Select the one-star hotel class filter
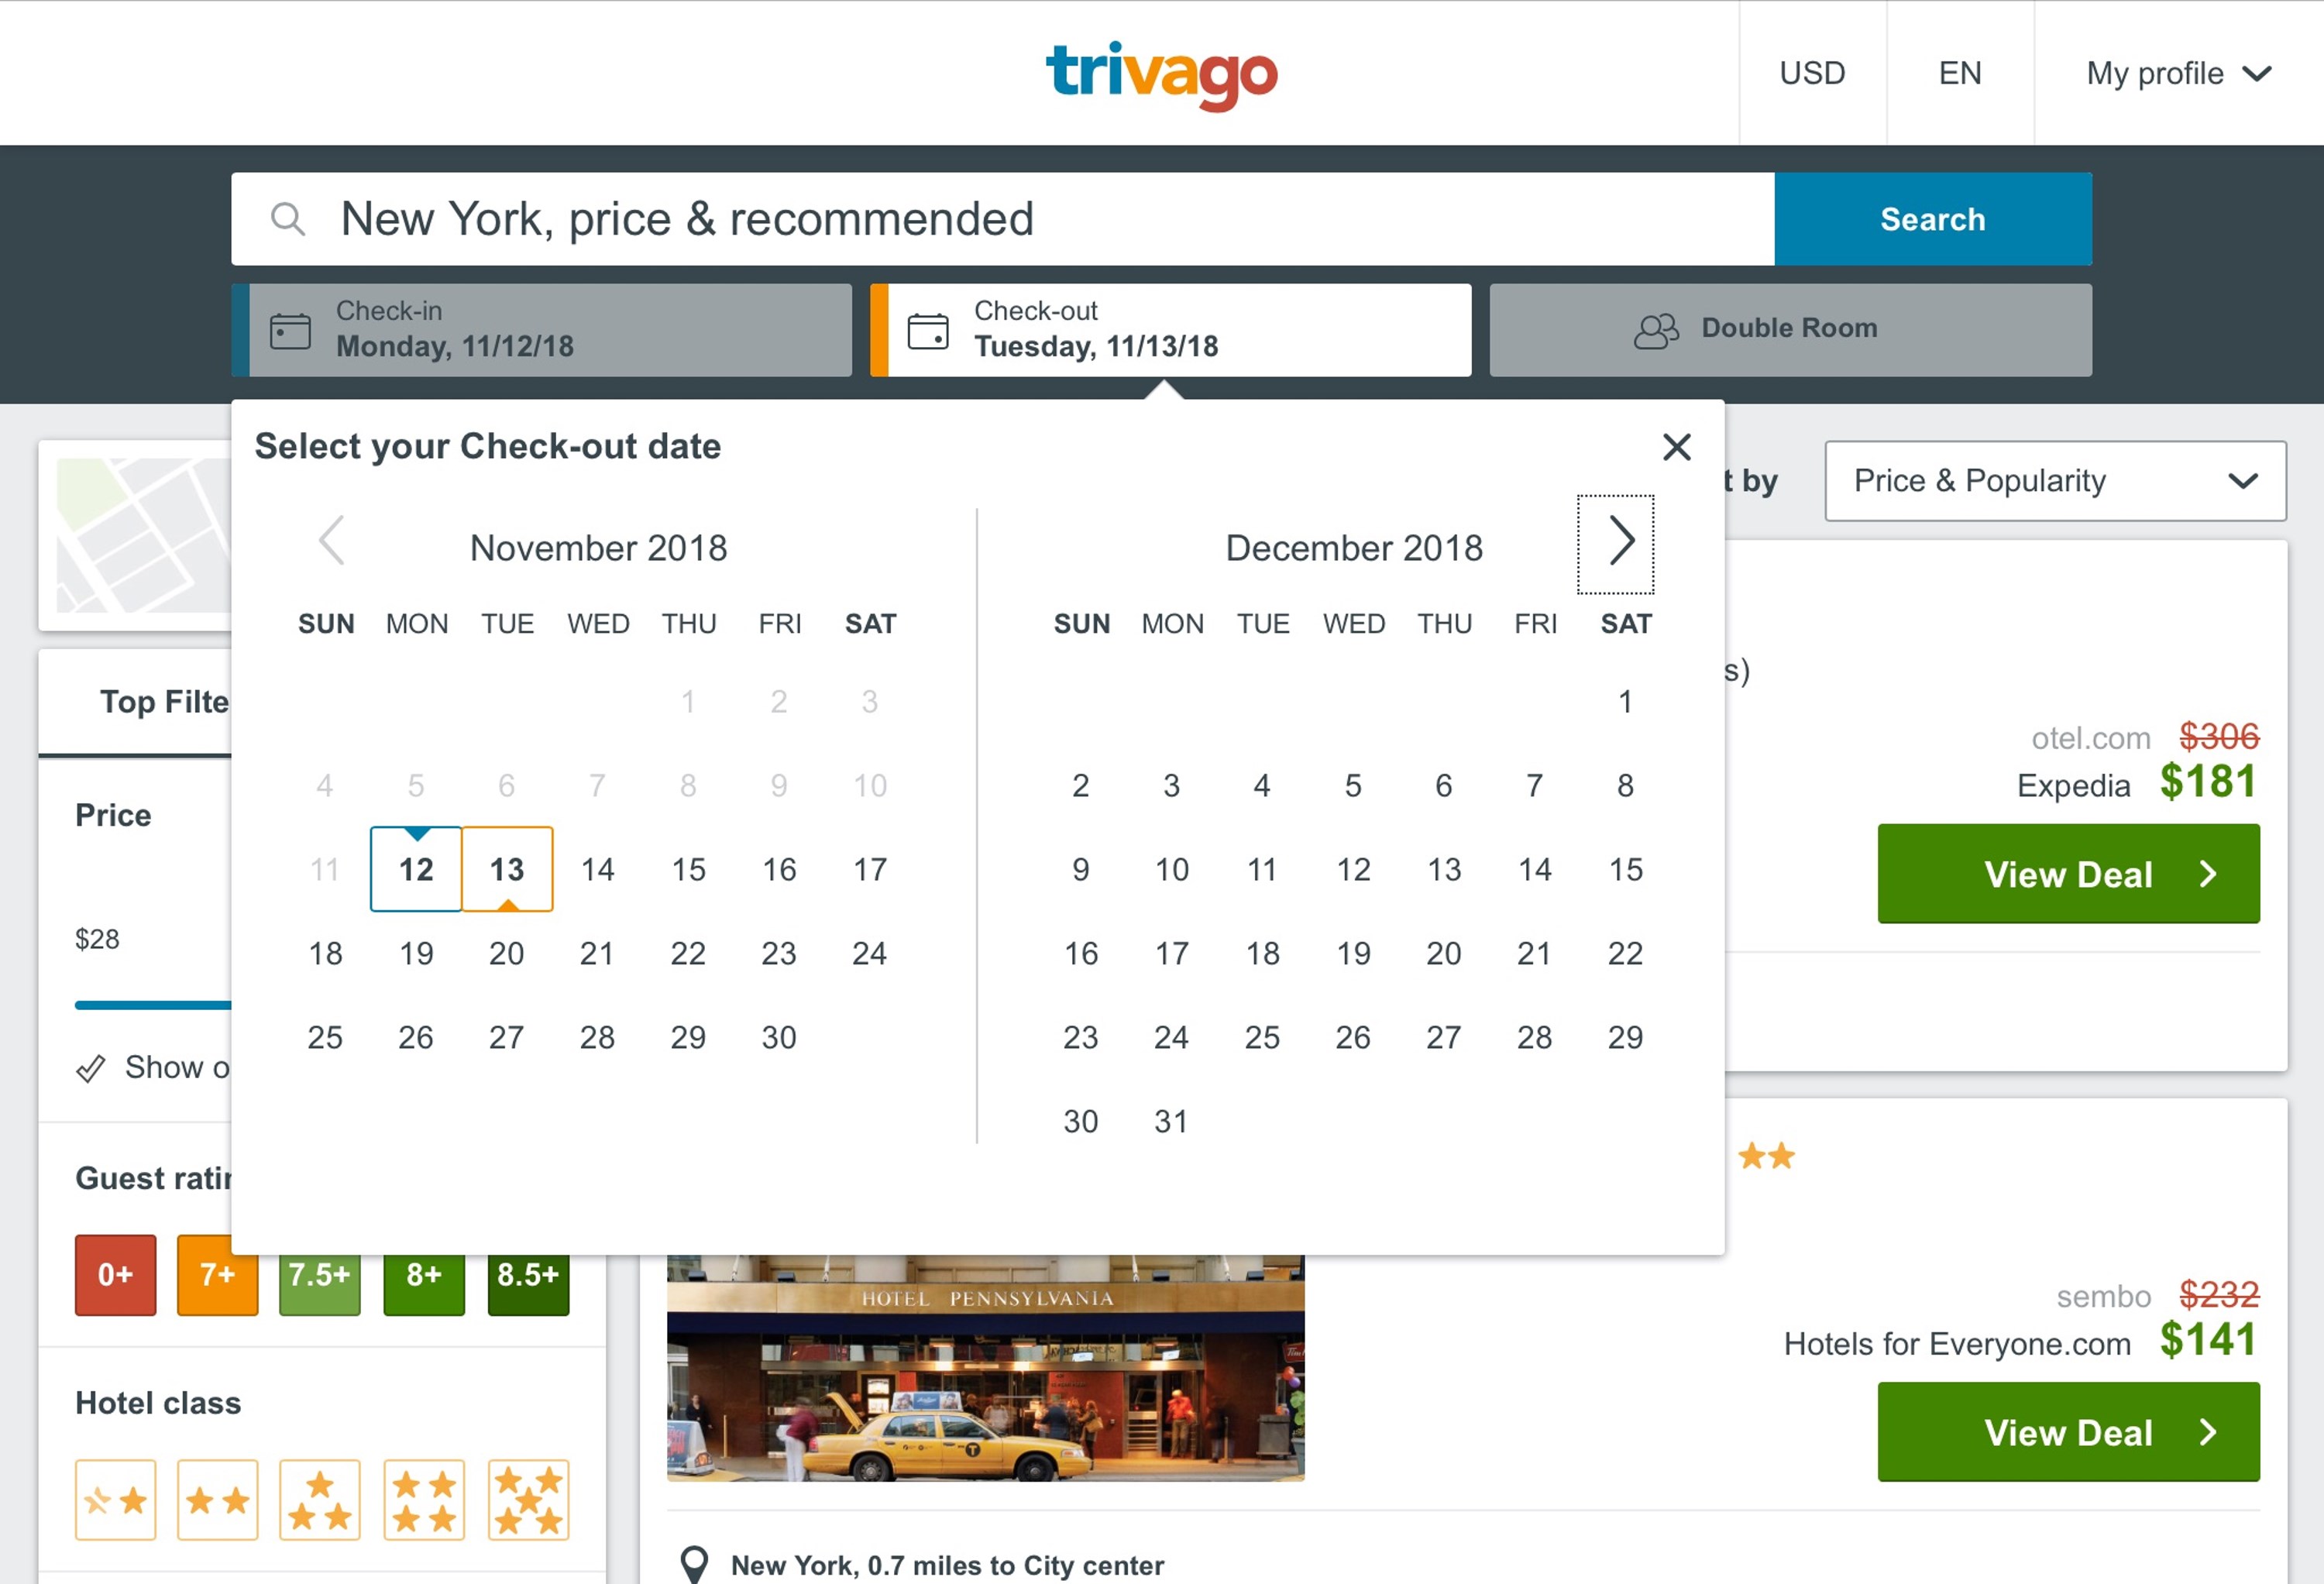2324x1584 pixels. point(115,1500)
